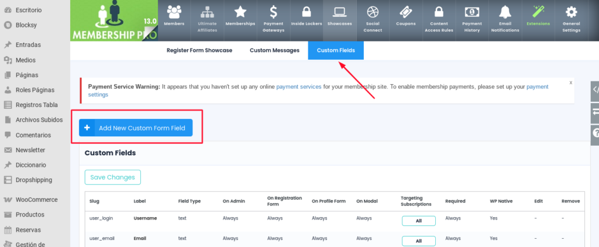Open the Members section icon

coord(174,12)
